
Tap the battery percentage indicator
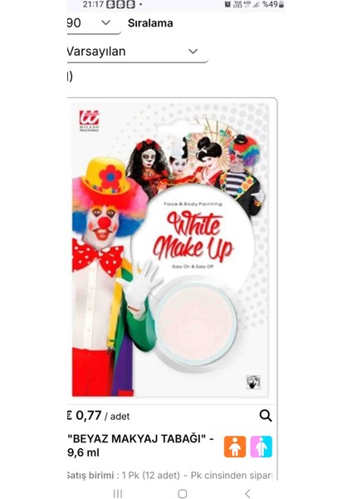(273, 4)
